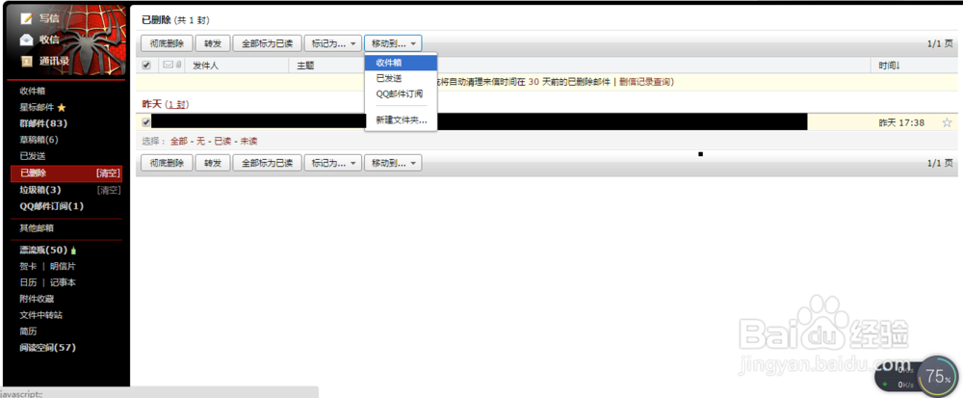Open 漂流瓶(50) in the sidebar
The width and height of the screenshot is (963, 398).
point(43,250)
